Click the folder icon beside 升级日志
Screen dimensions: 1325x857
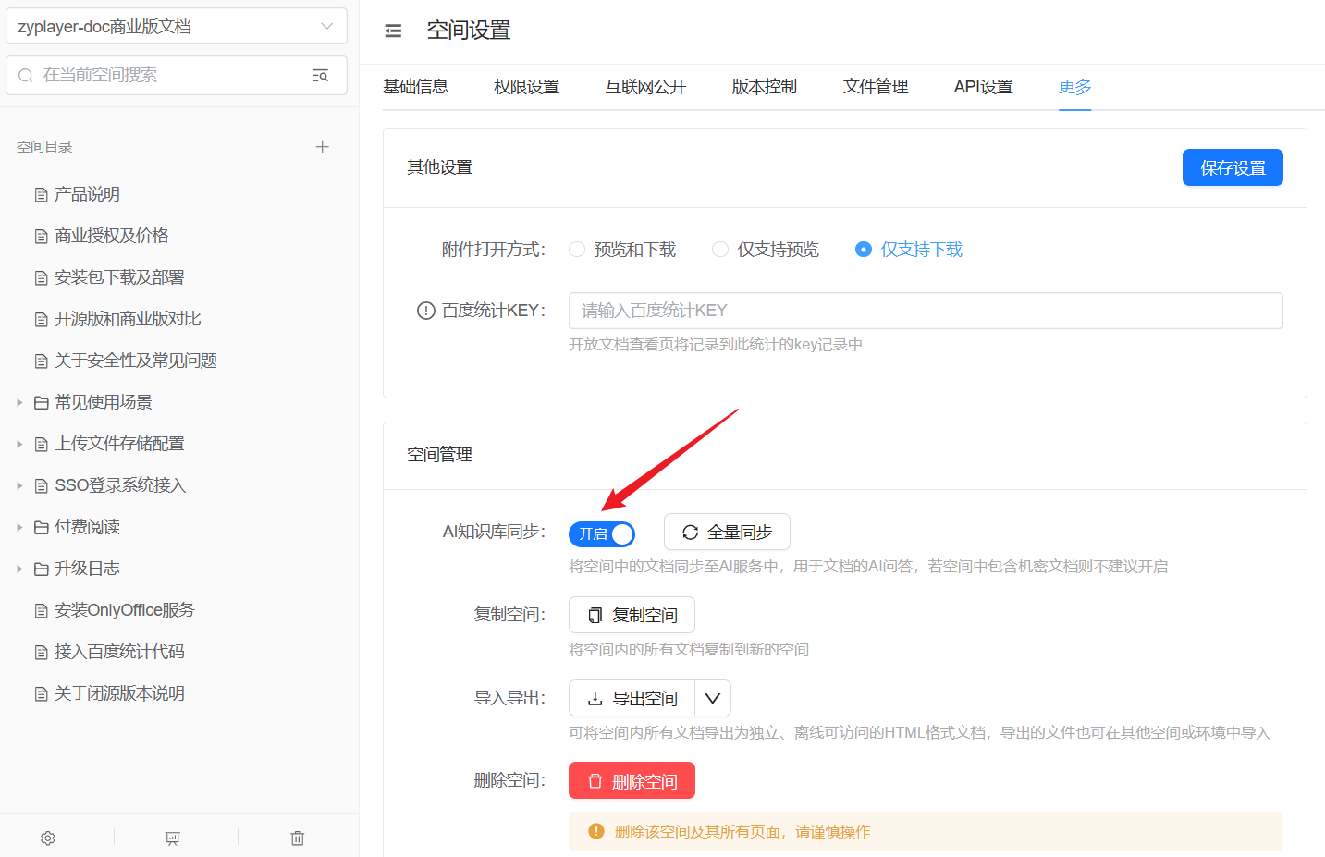41,569
